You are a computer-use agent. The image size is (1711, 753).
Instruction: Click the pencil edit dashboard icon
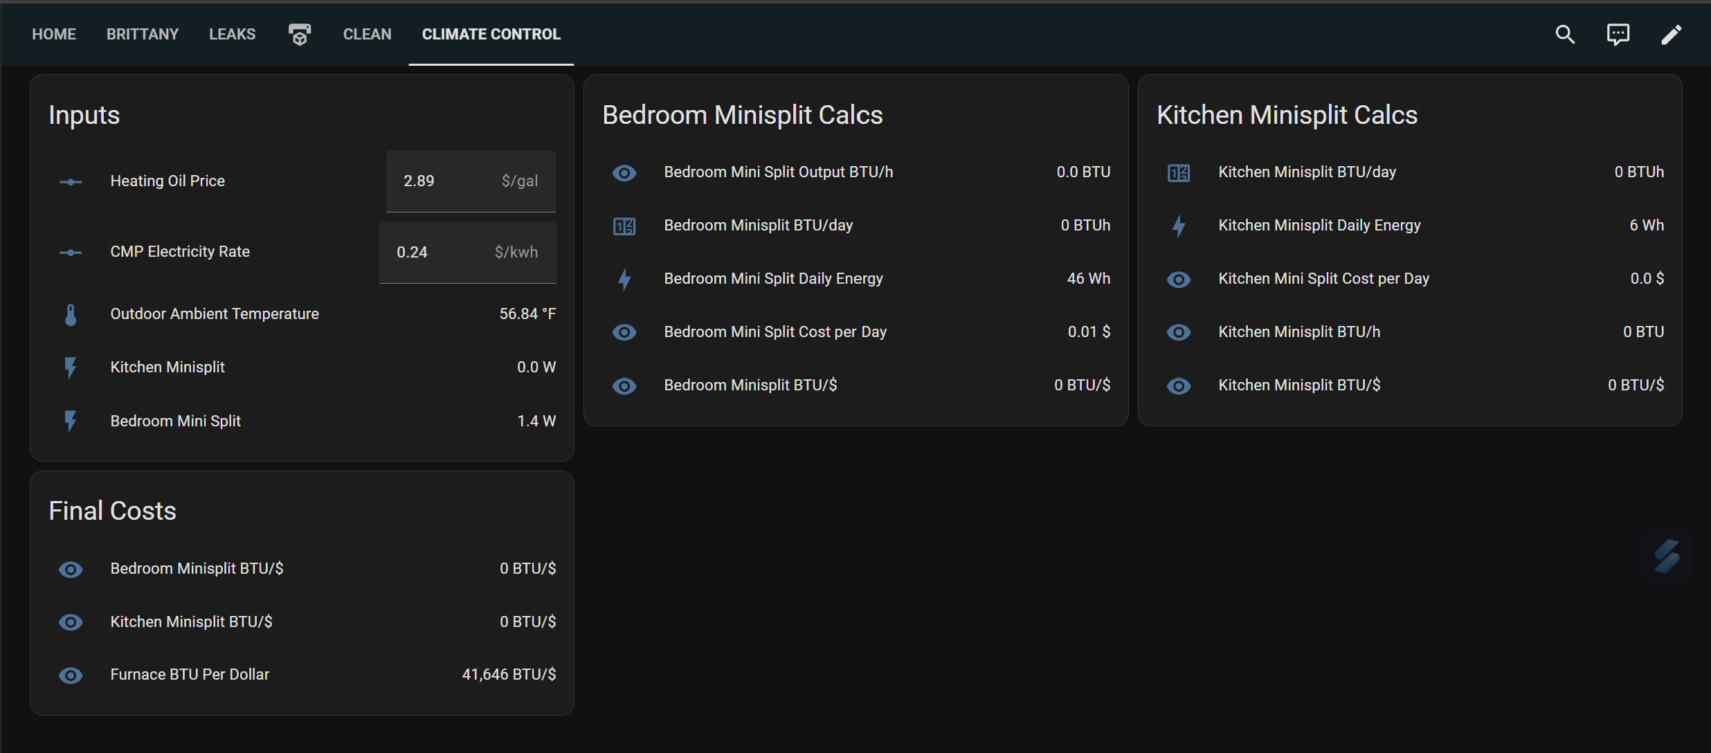[1671, 34]
